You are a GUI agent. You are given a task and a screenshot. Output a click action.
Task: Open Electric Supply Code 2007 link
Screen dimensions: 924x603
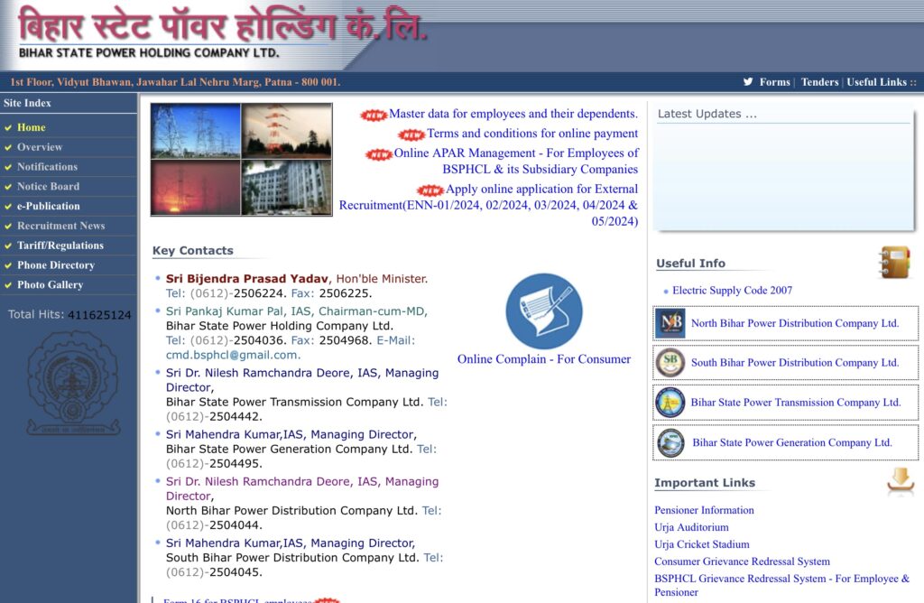pyautogui.click(x=732, y=290)
